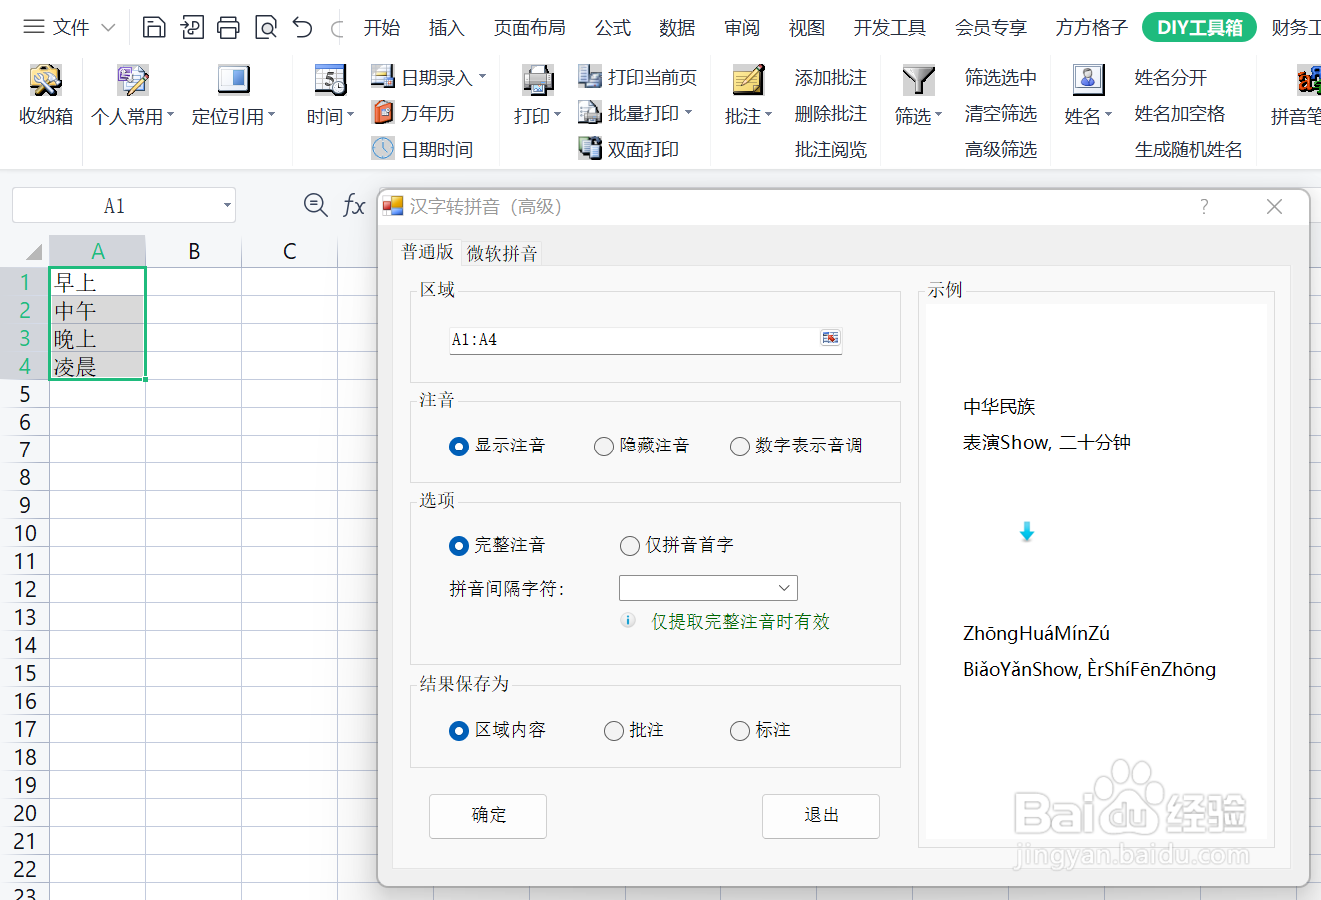This screenshot has height=900, width=1321.
Task: Insert 日期时间 via its clock icon
Action: [383, 149]
